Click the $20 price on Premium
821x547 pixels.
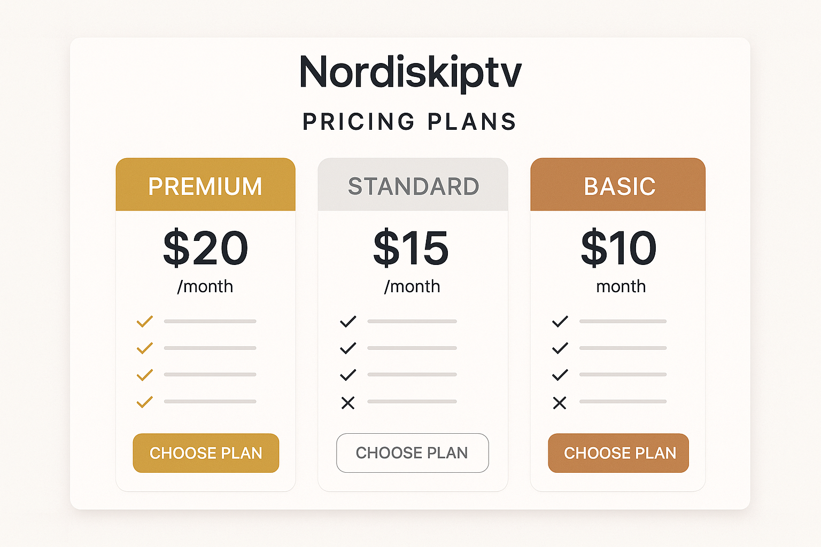point(206,248)
